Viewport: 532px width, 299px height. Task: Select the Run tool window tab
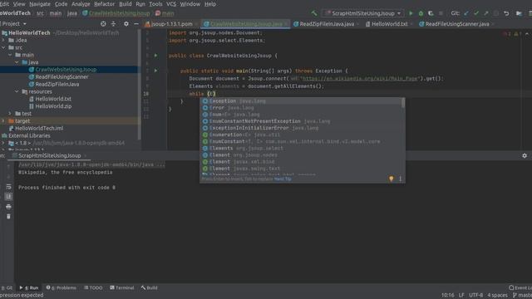pyautogui.click(x=29, y=288)
